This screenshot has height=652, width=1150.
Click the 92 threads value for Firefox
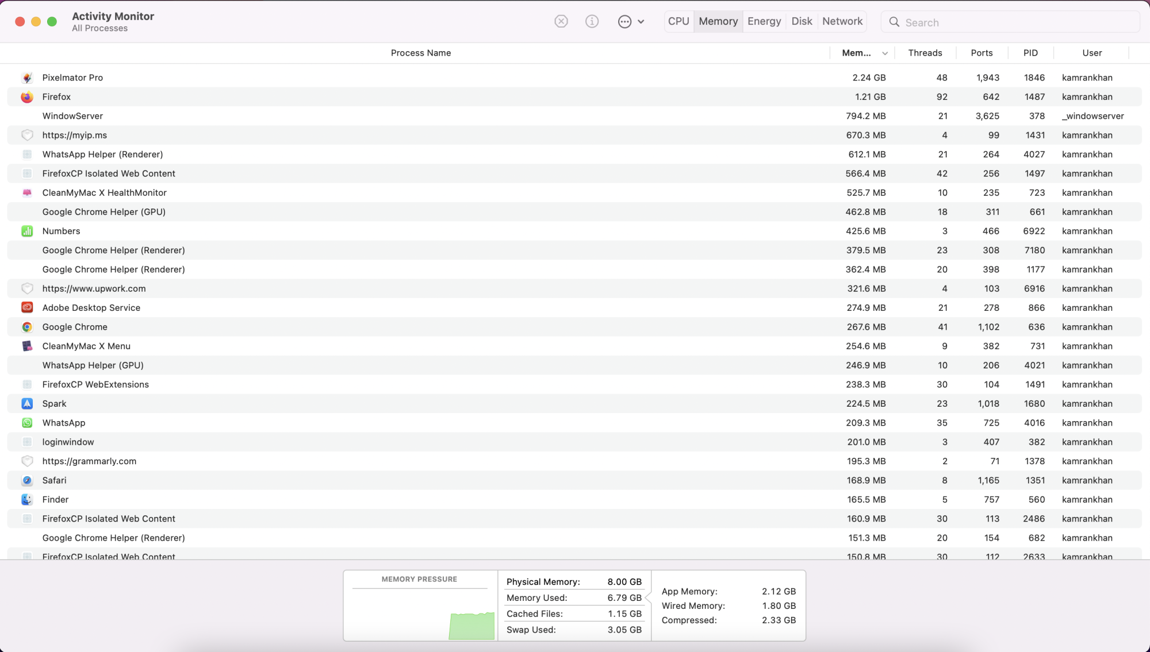click(x=942, y=97)
